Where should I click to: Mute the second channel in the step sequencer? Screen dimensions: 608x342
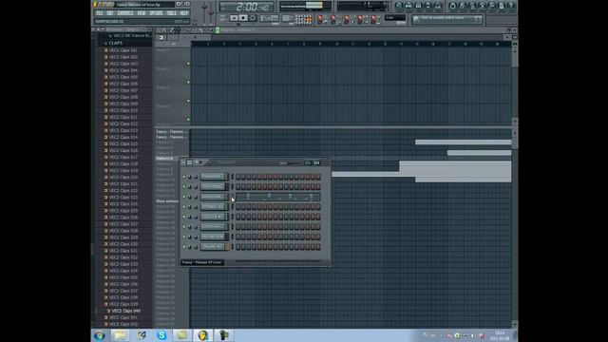point(184,187)
